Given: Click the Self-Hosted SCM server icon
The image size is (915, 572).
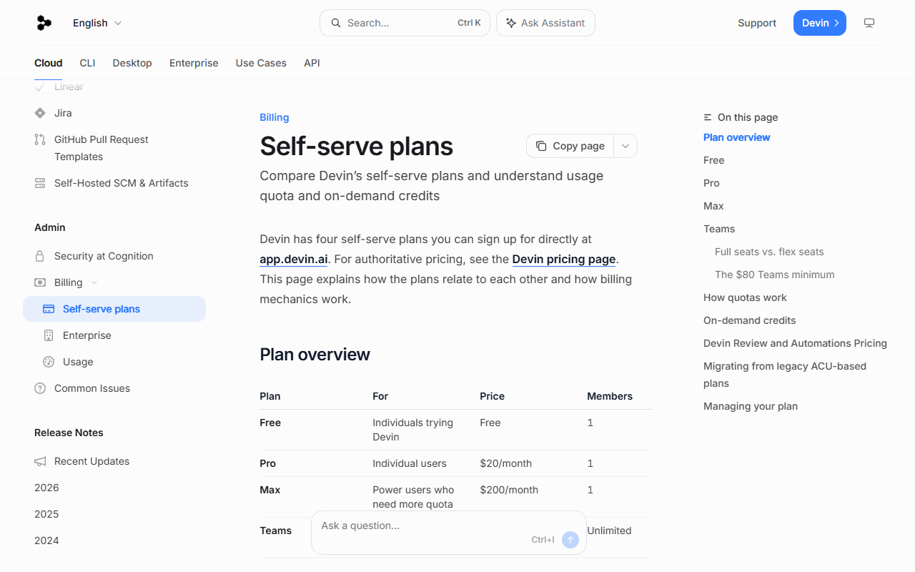Looking at the screenshot, I should [x=40, y=183].
